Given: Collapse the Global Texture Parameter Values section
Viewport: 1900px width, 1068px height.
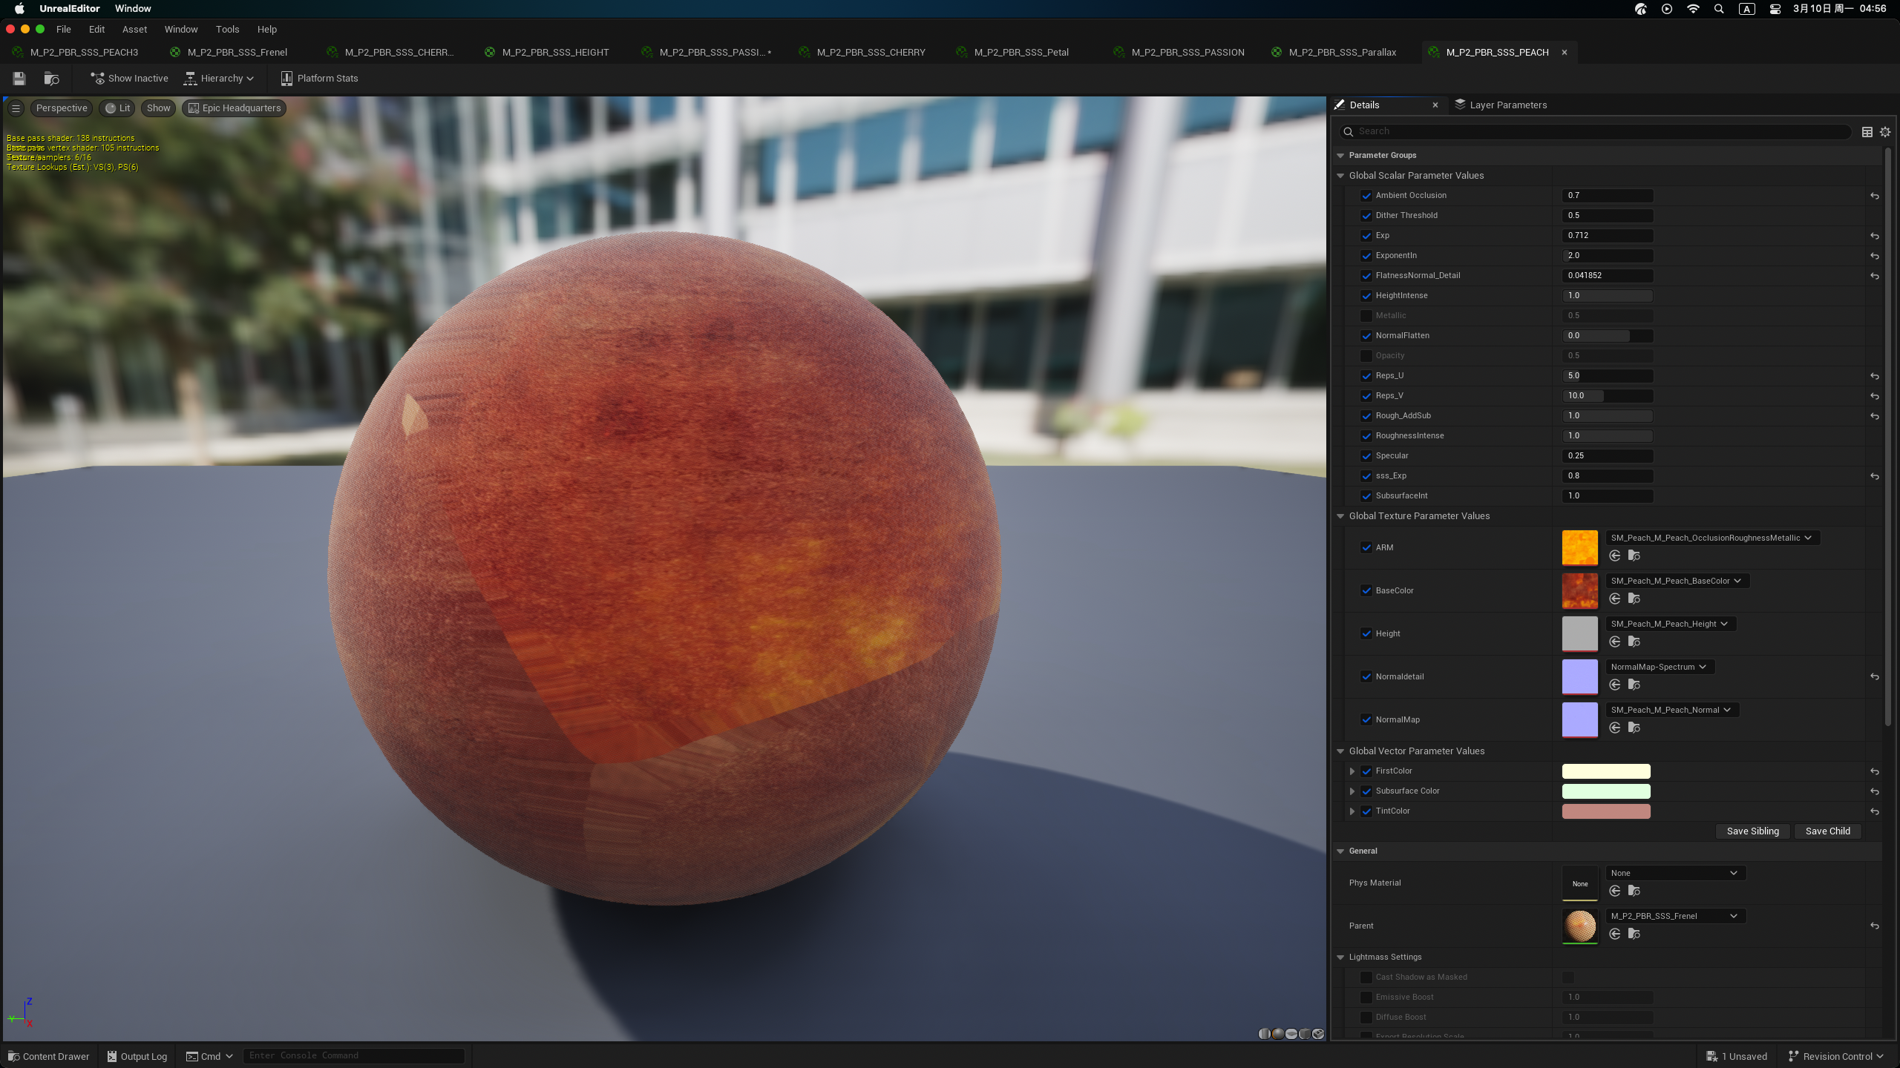Looking at the screenshot, I should (1340, 516).
